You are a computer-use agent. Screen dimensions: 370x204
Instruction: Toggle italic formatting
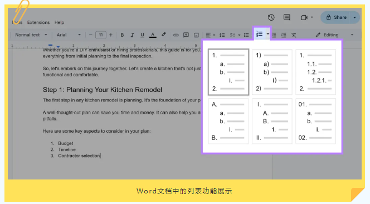click(132, 35)
